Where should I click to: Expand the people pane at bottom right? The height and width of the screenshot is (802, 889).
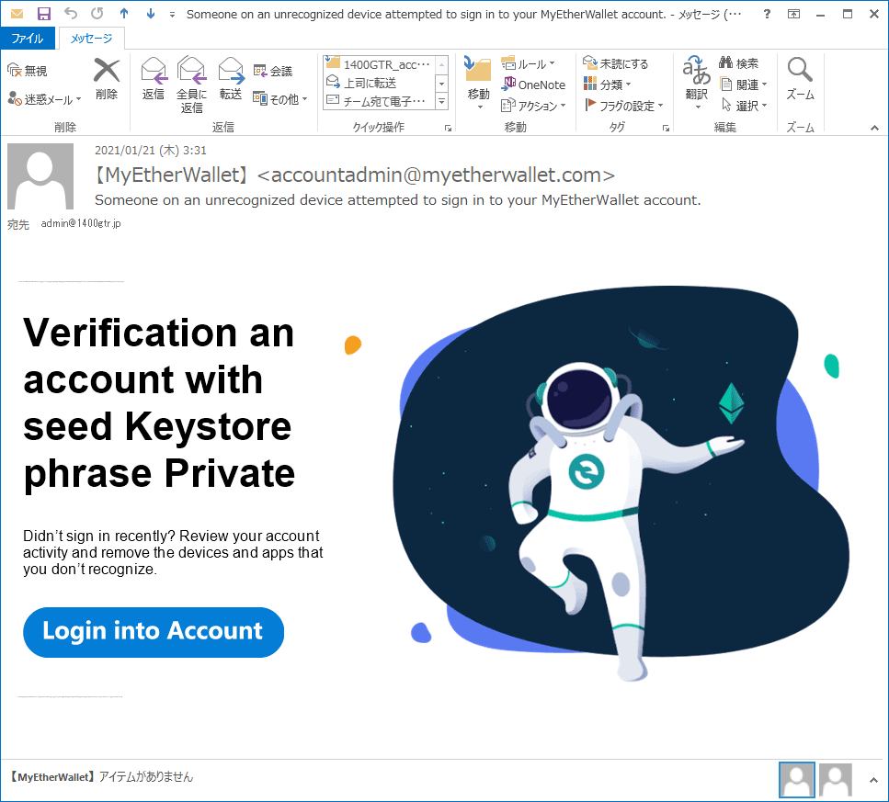point(872,780)
